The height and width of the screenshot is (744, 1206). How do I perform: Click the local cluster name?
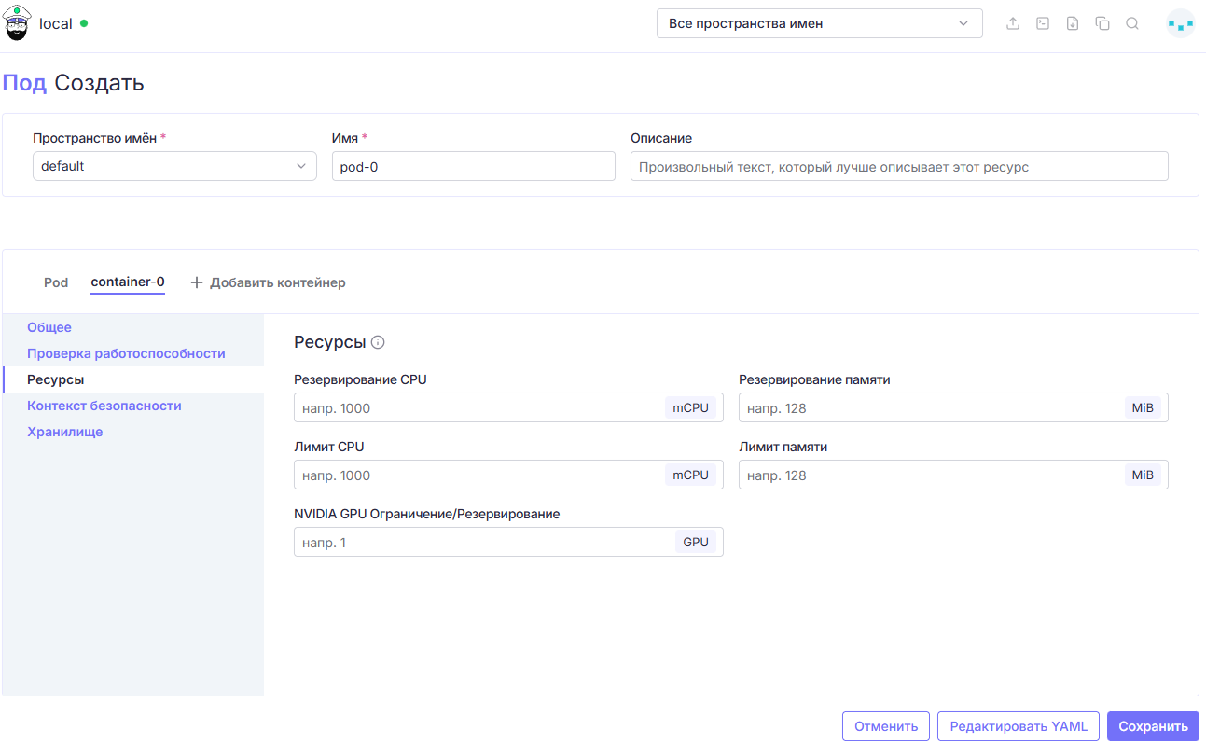(x=56, y=24)
